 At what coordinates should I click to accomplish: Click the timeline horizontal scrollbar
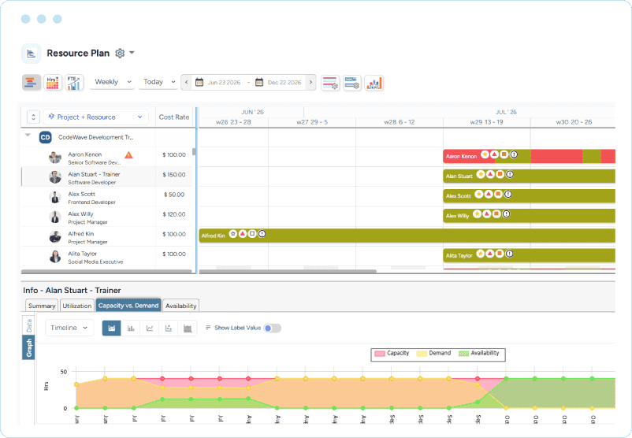[288, 271]
